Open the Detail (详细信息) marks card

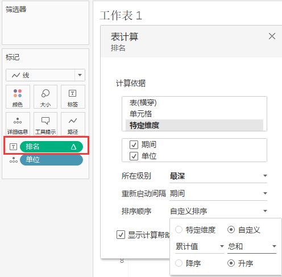coord(18,124)
